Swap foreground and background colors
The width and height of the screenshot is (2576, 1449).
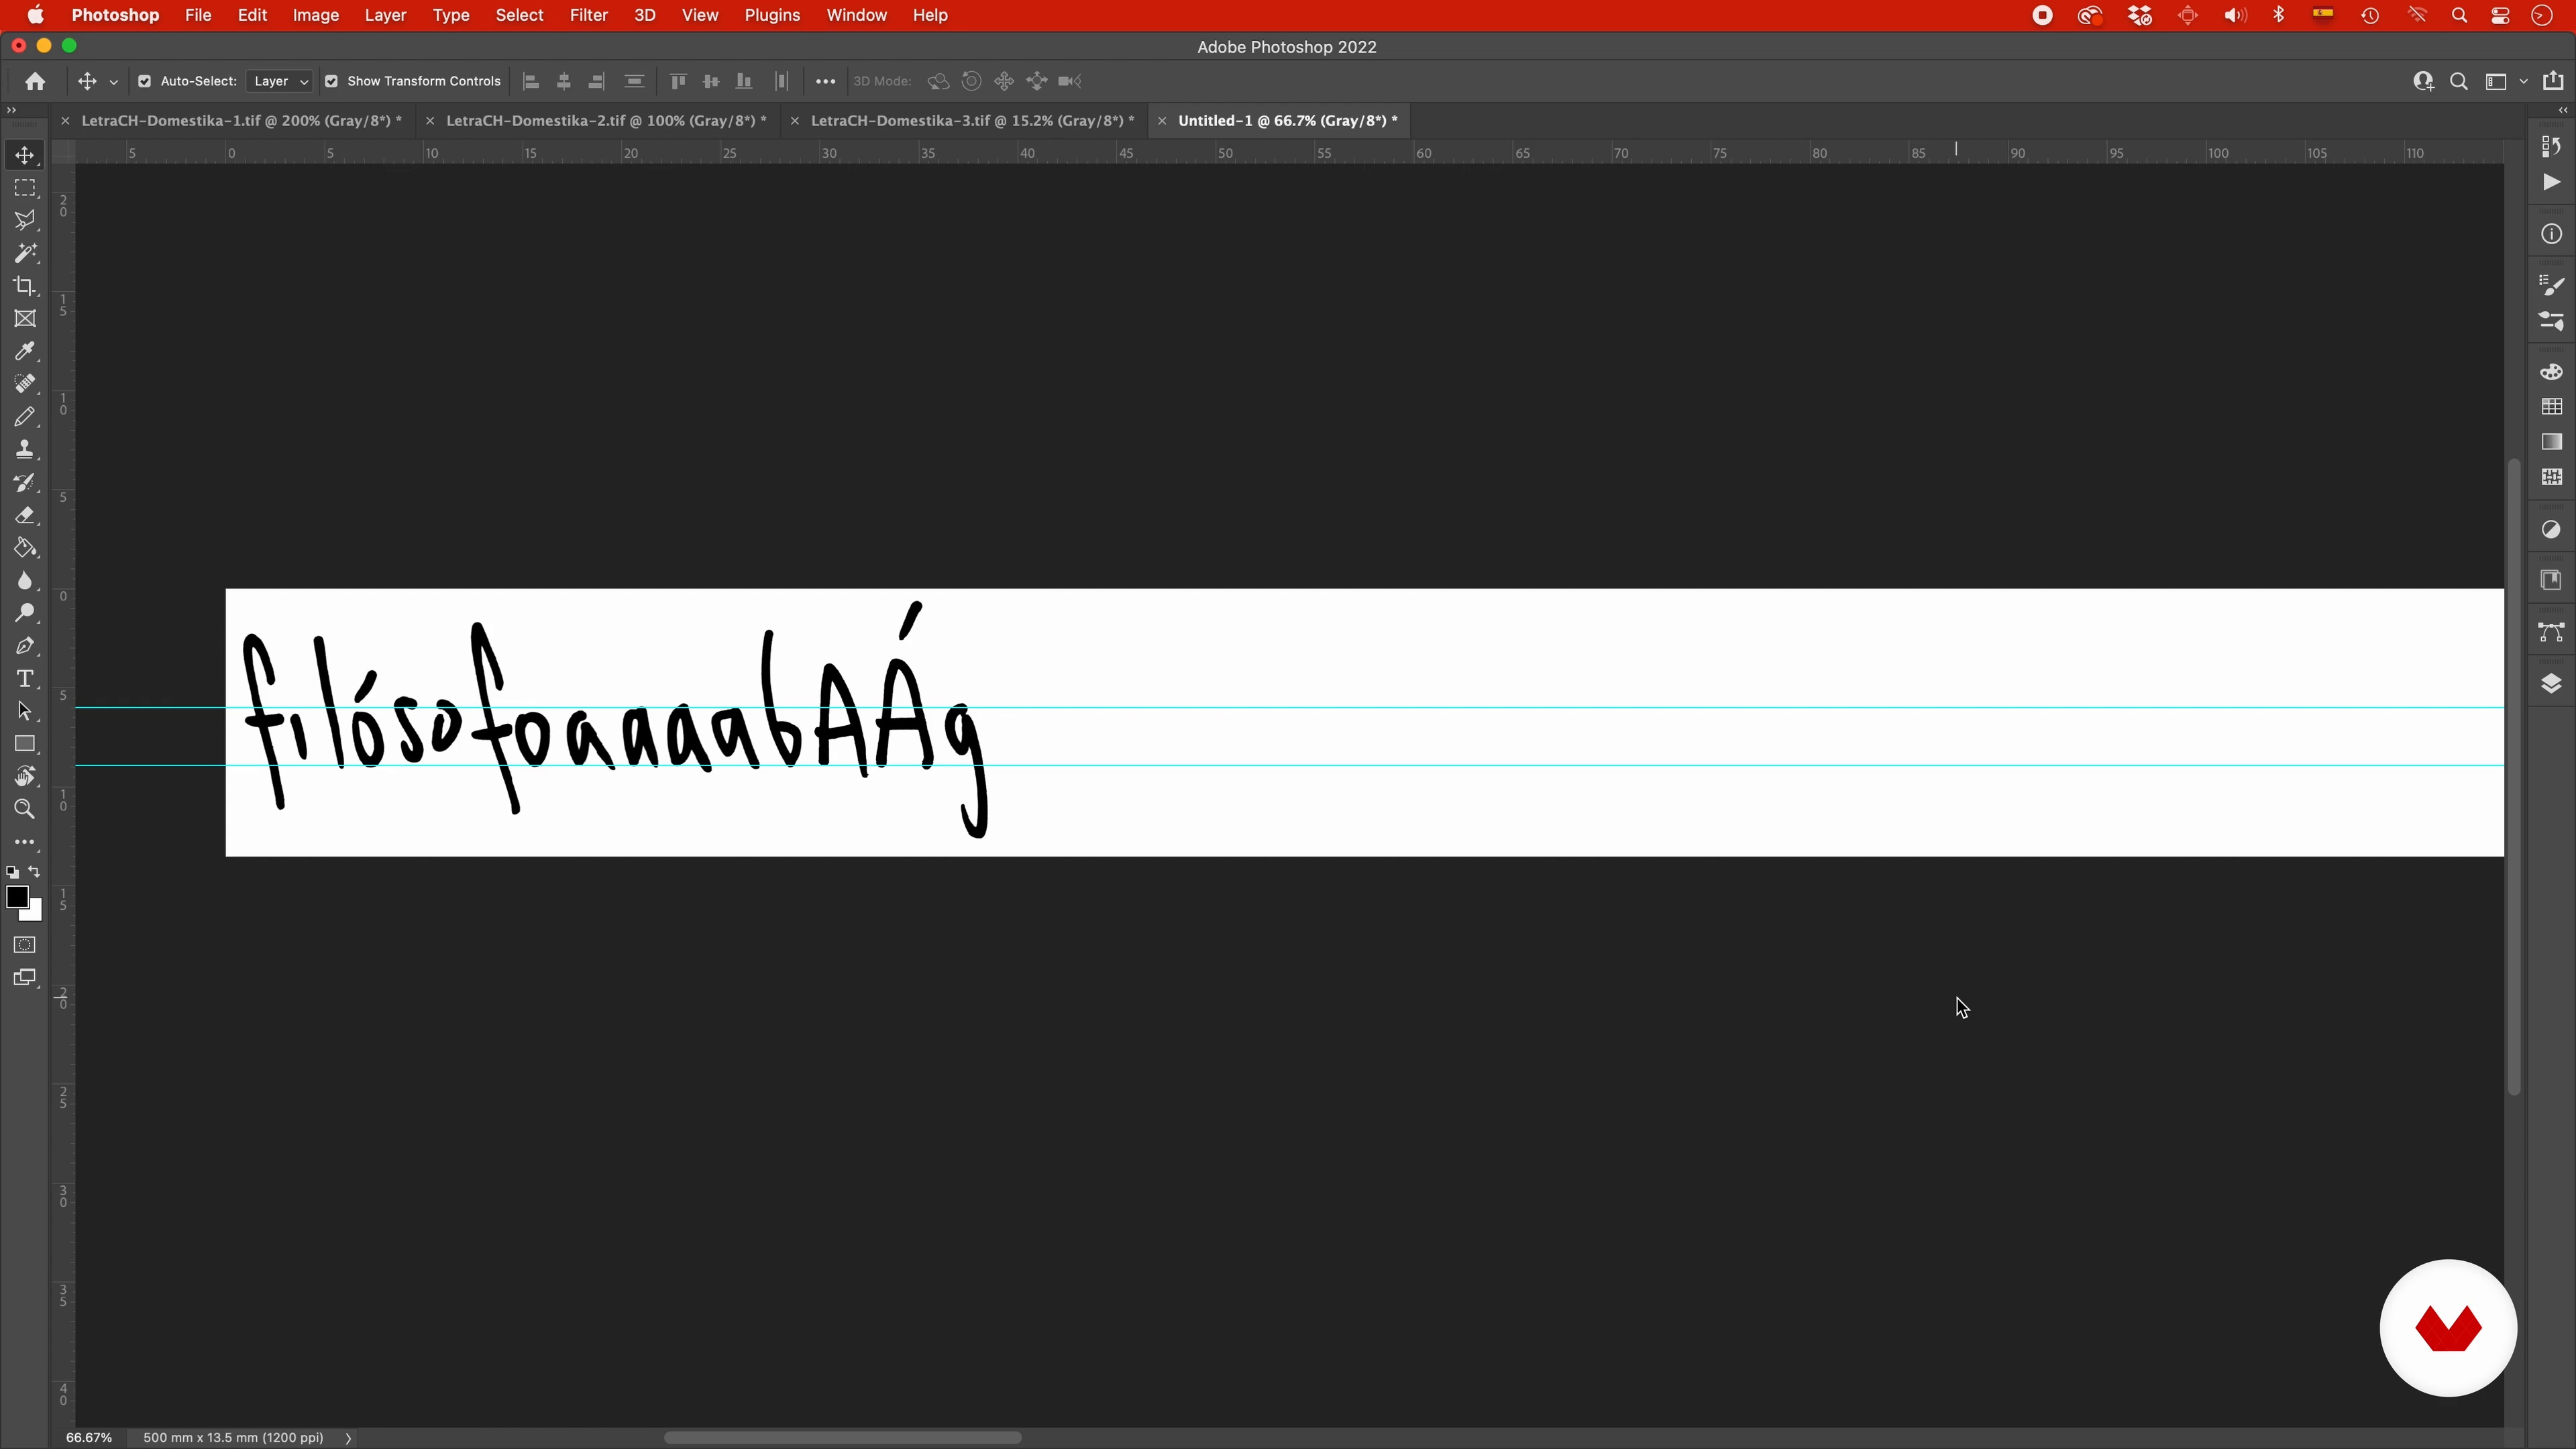click(35, 872)
